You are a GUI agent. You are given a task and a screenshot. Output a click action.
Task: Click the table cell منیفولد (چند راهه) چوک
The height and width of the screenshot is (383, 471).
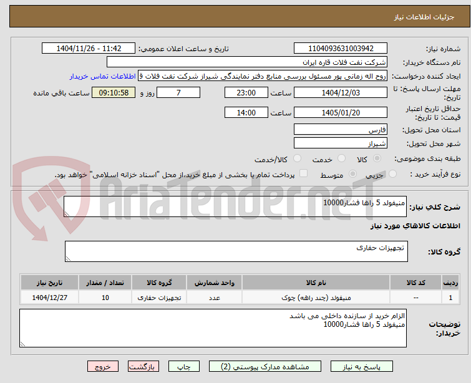(316, 298)
